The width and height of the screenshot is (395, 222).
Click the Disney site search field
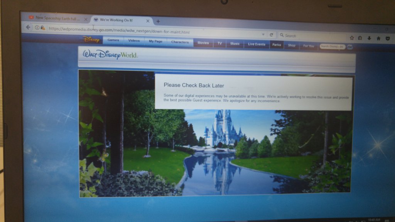coord(332,47)
